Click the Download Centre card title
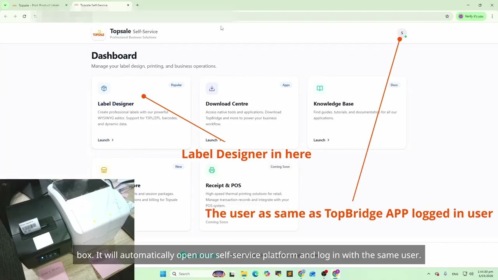 coord(227,104)
